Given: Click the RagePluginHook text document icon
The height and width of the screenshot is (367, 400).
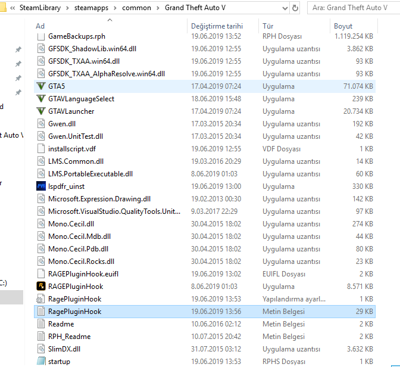Looking at the screenshot, I should [41, 312].
